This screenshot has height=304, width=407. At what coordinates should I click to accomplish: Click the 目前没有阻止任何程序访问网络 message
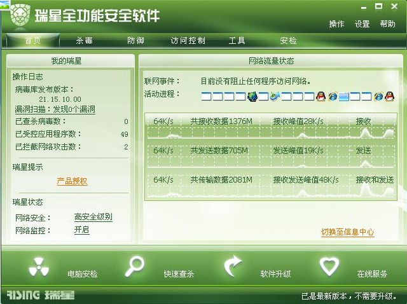256,81
